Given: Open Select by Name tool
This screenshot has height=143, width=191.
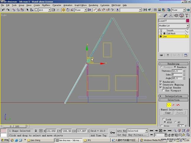Looking at the screenshot, I should 32,10.
